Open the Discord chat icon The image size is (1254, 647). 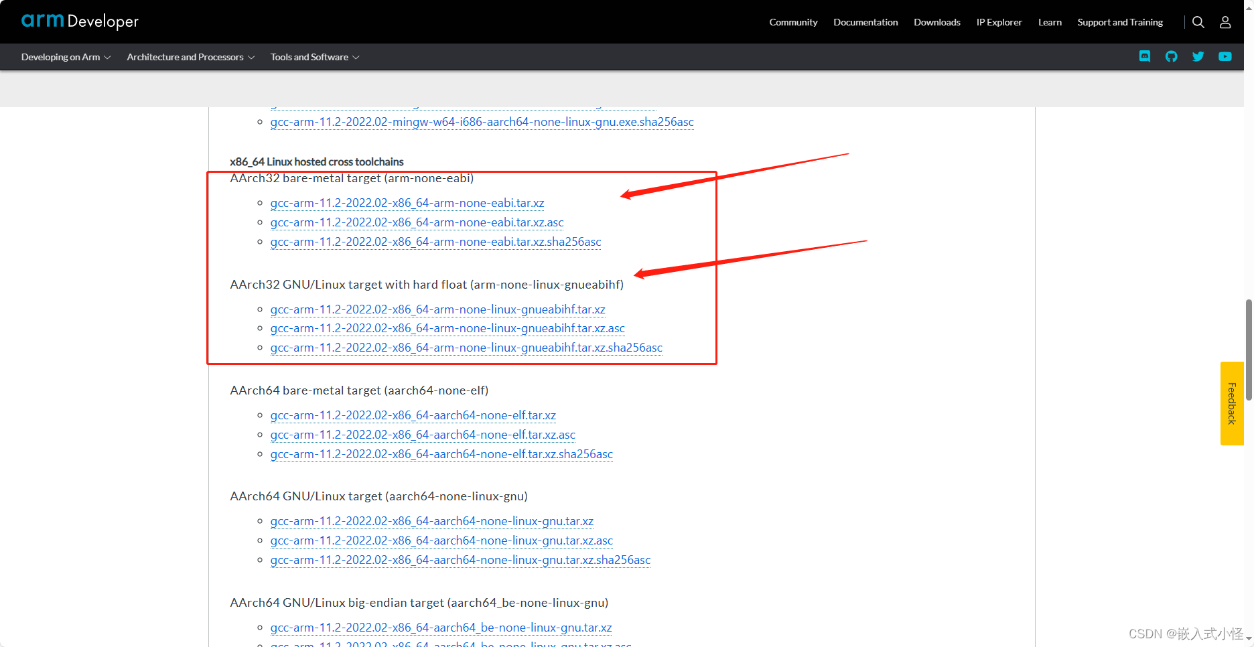(x=1145, y=56)
